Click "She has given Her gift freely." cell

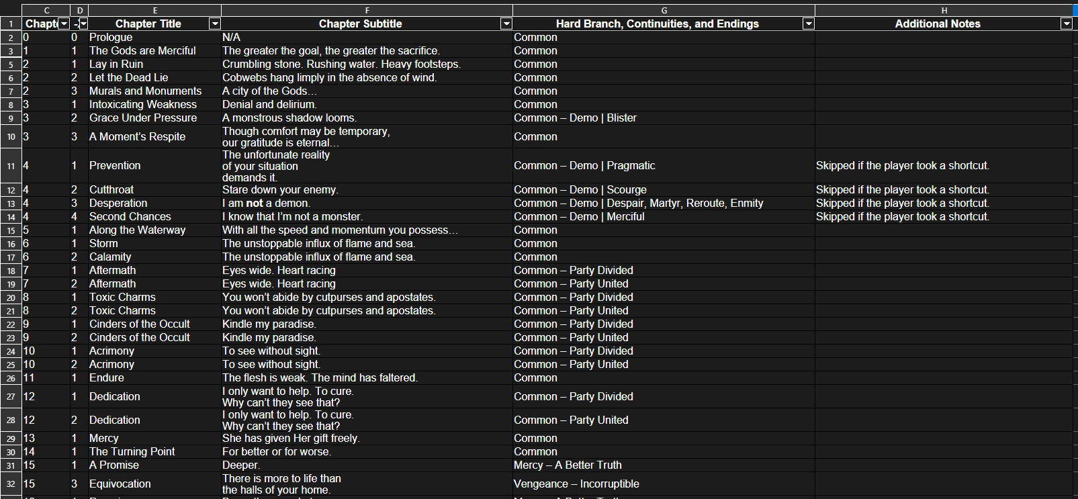367,439
